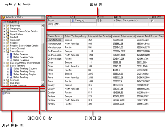Viewport: 165px width, 130px height.
Task: Click first Manufacturer cell in Europe row
Action: [55, 40]
